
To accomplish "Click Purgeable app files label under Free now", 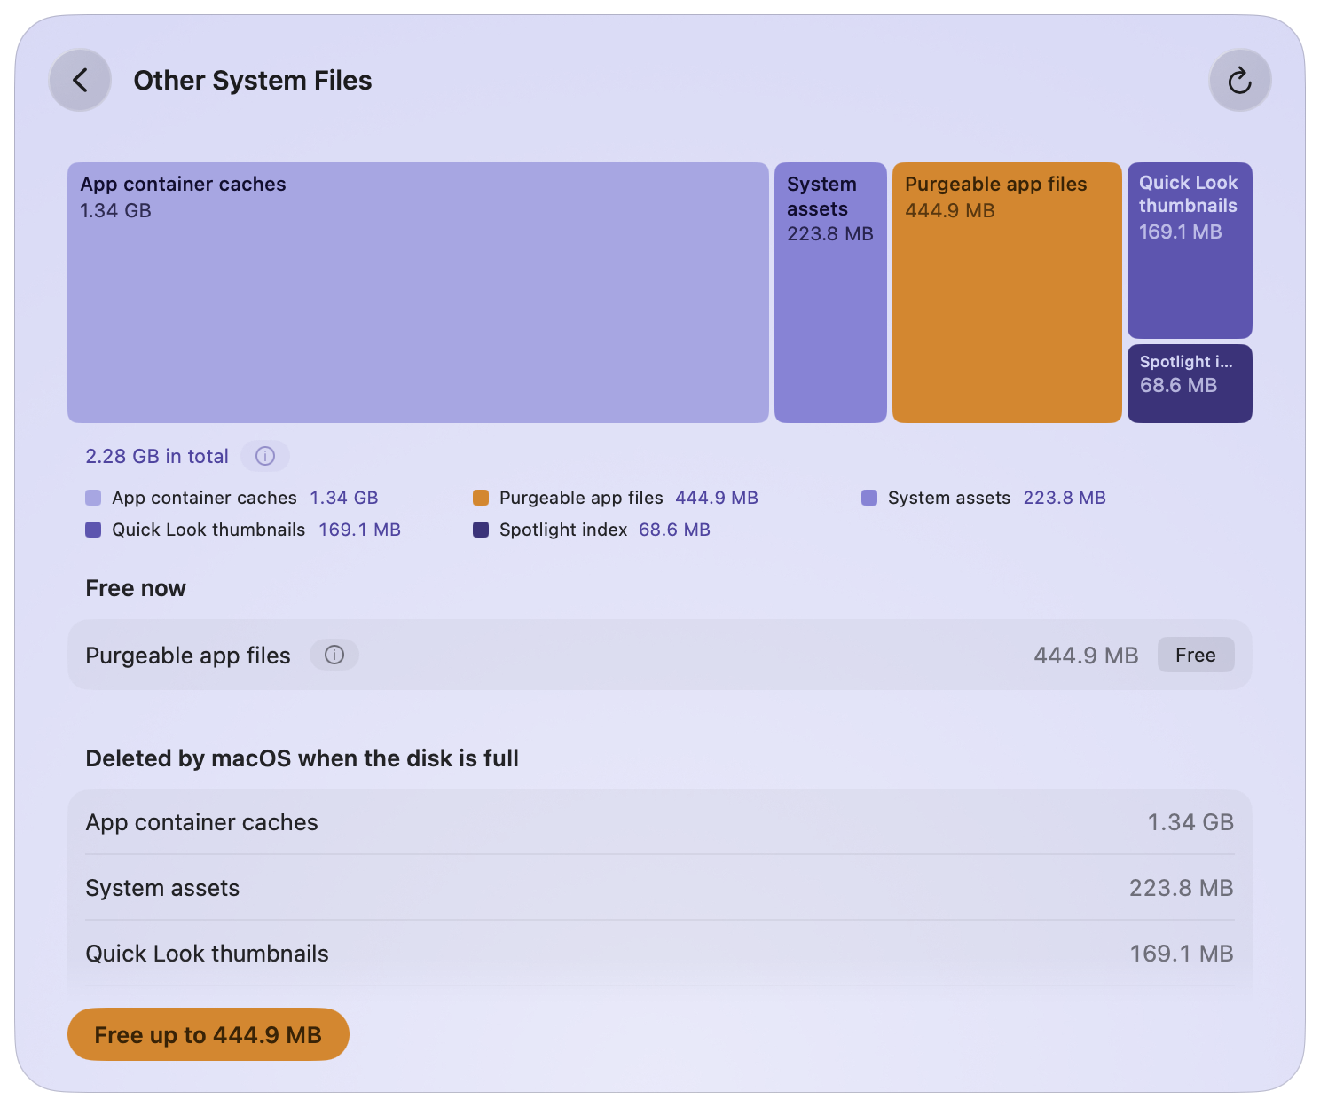I will click(188, 656).
